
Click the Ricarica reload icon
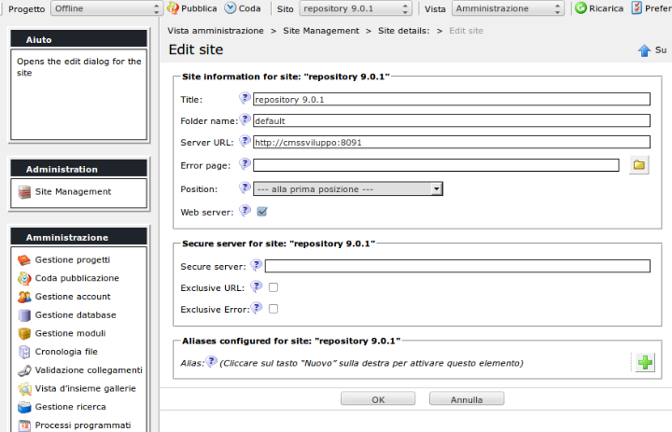pos(581,8)
